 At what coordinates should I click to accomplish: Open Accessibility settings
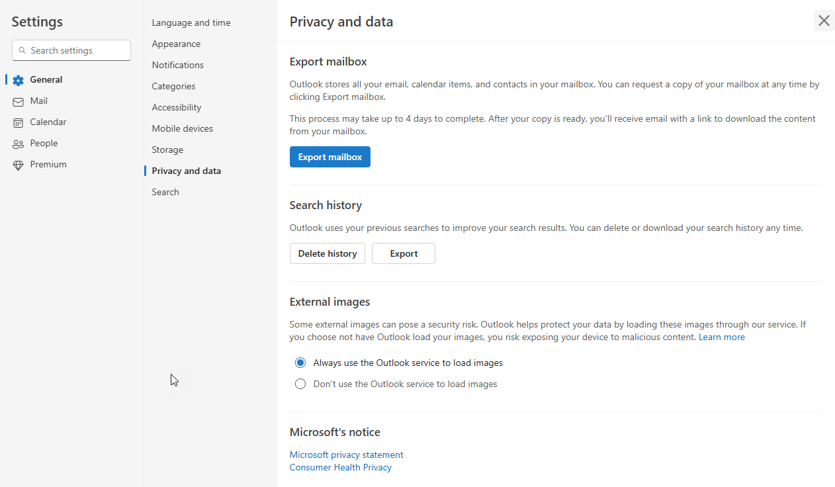click(177, 107)
